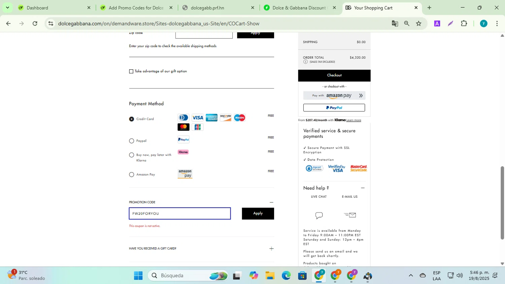Click the e-mail envelope icon
This screenshot has width=505, height=284.
tap(350, 215)
